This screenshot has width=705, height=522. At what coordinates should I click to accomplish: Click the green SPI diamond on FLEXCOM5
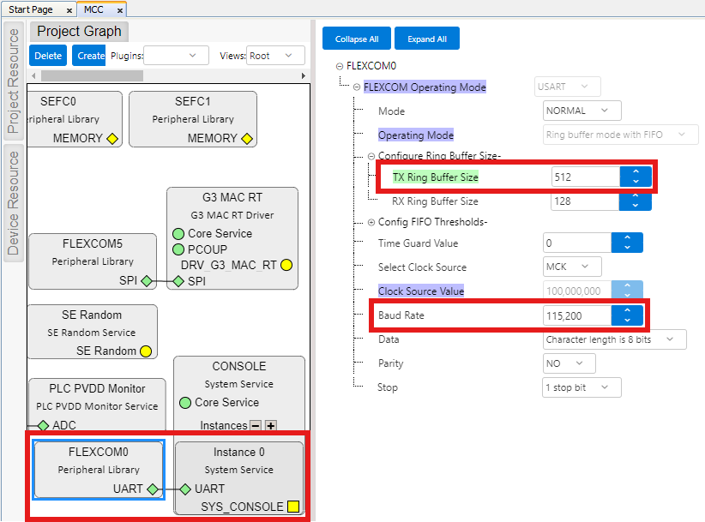pyautogui.click(x=147, y=281)
